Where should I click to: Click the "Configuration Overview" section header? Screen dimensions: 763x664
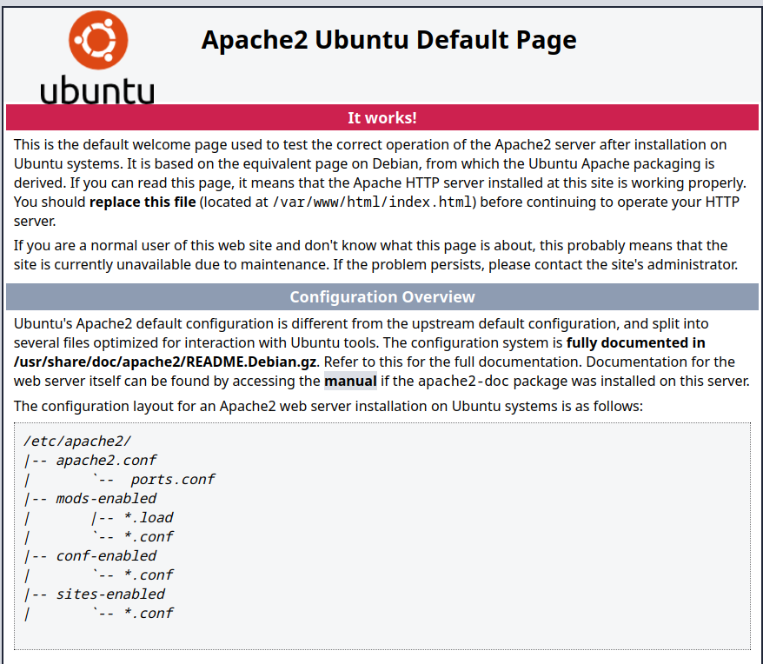click(382, 296)
